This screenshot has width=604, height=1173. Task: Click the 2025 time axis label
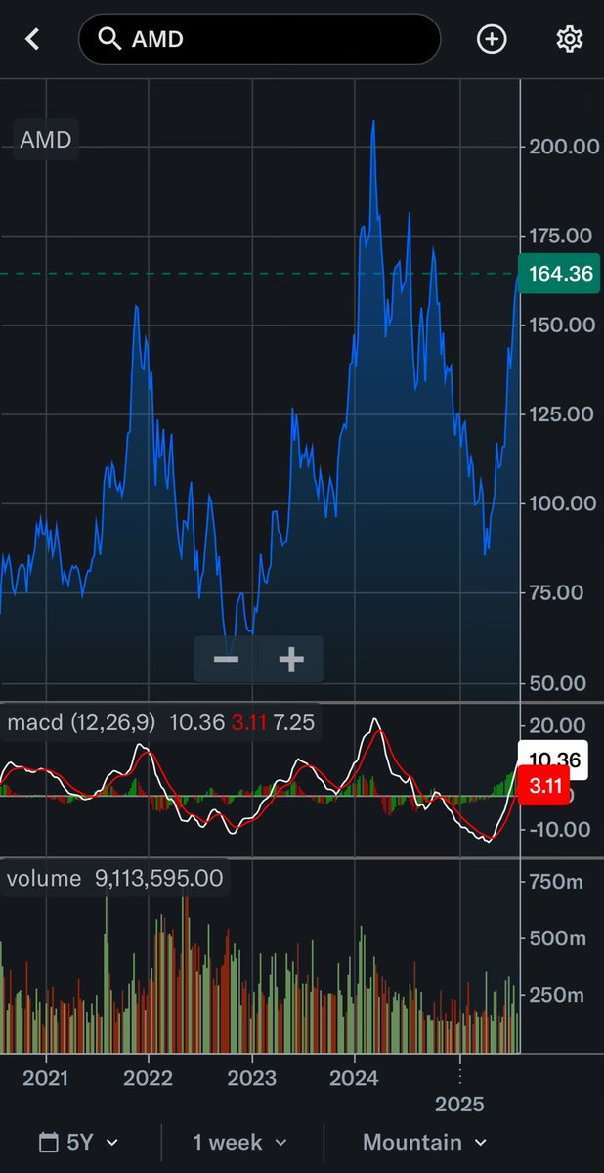tap(459, 1103)
